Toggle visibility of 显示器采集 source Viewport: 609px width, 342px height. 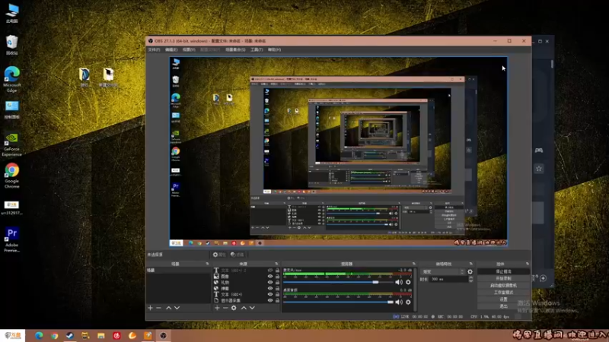tap(270, 300)
